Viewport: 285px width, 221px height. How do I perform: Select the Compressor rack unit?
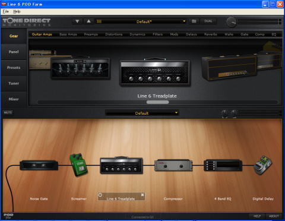(x=173, y=165)
